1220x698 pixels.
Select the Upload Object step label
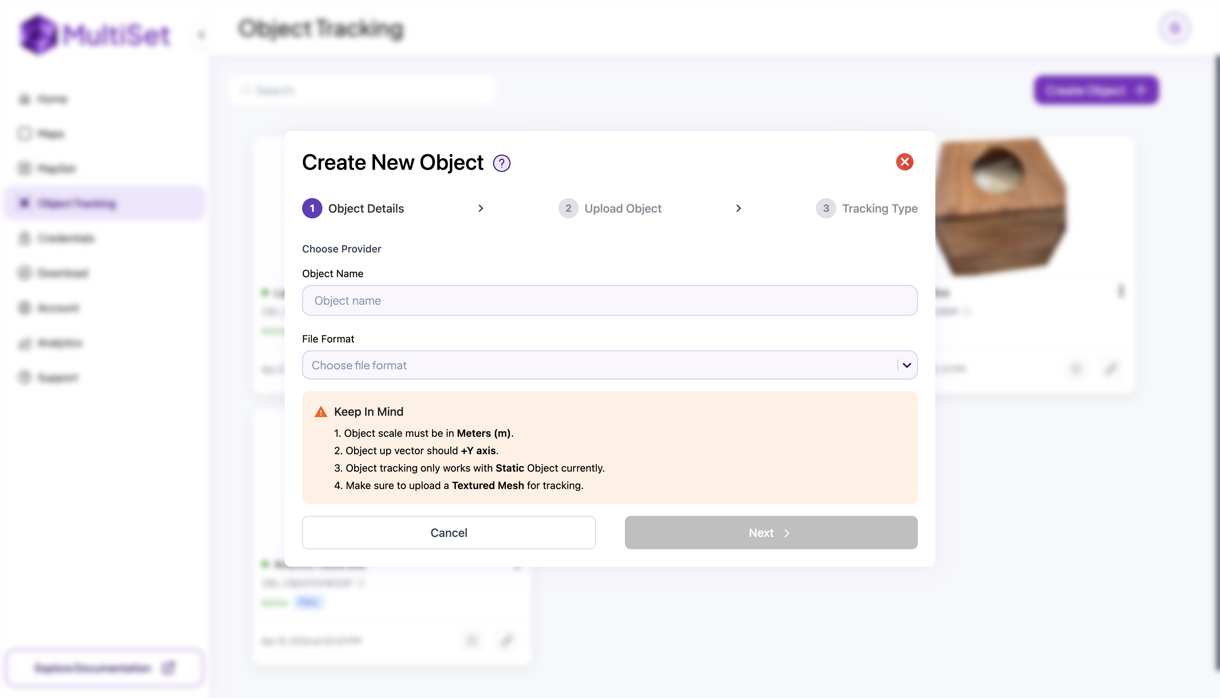[x=623, y=209]
